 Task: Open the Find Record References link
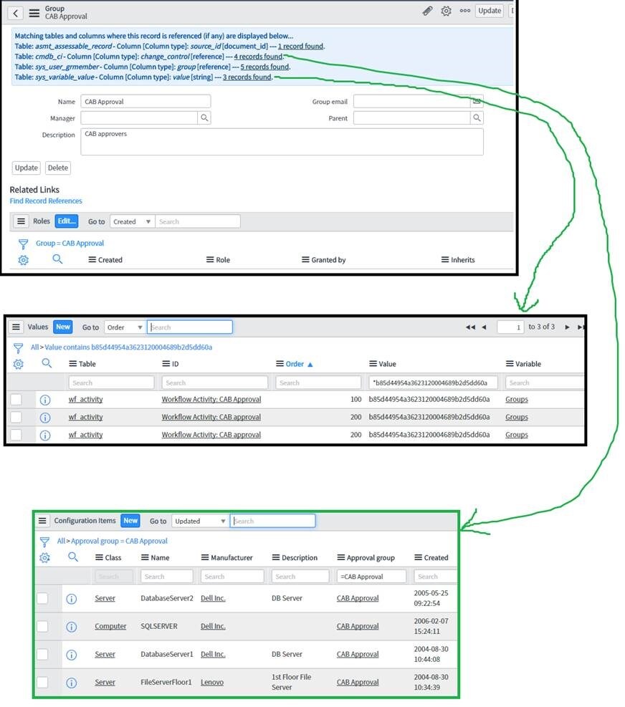pos(46,201)
